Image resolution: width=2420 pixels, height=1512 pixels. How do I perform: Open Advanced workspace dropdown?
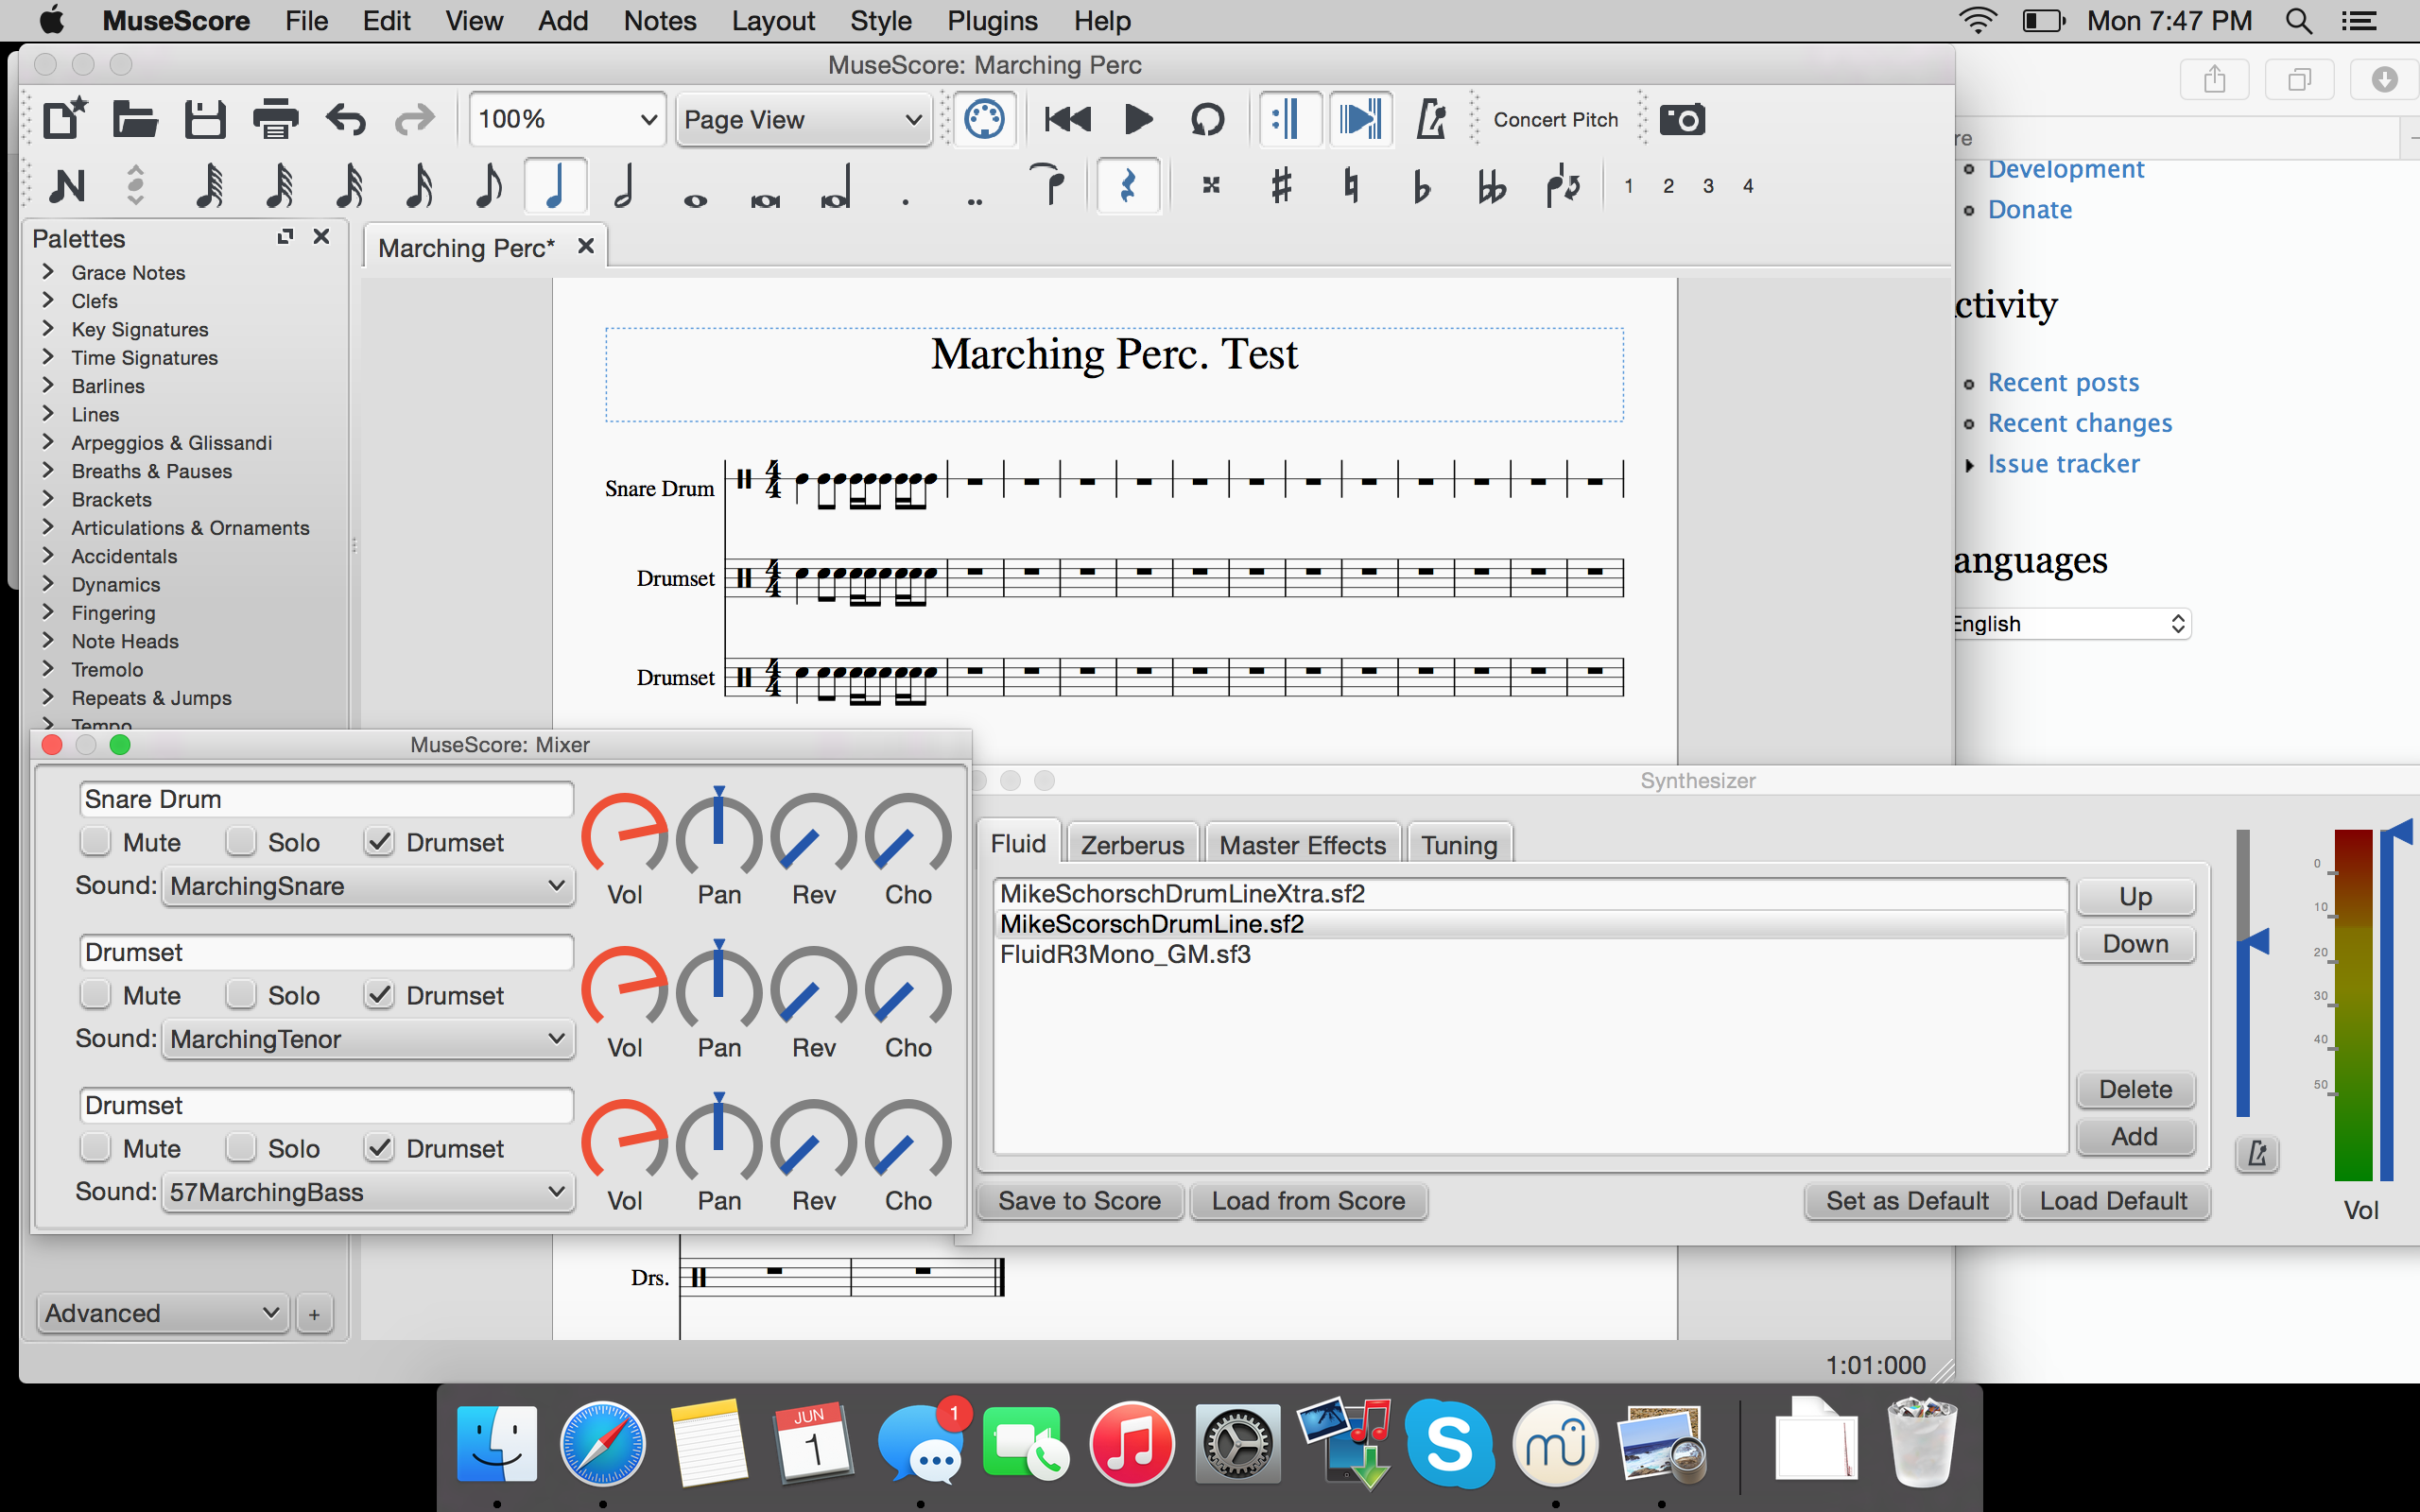pos(163,1313)
